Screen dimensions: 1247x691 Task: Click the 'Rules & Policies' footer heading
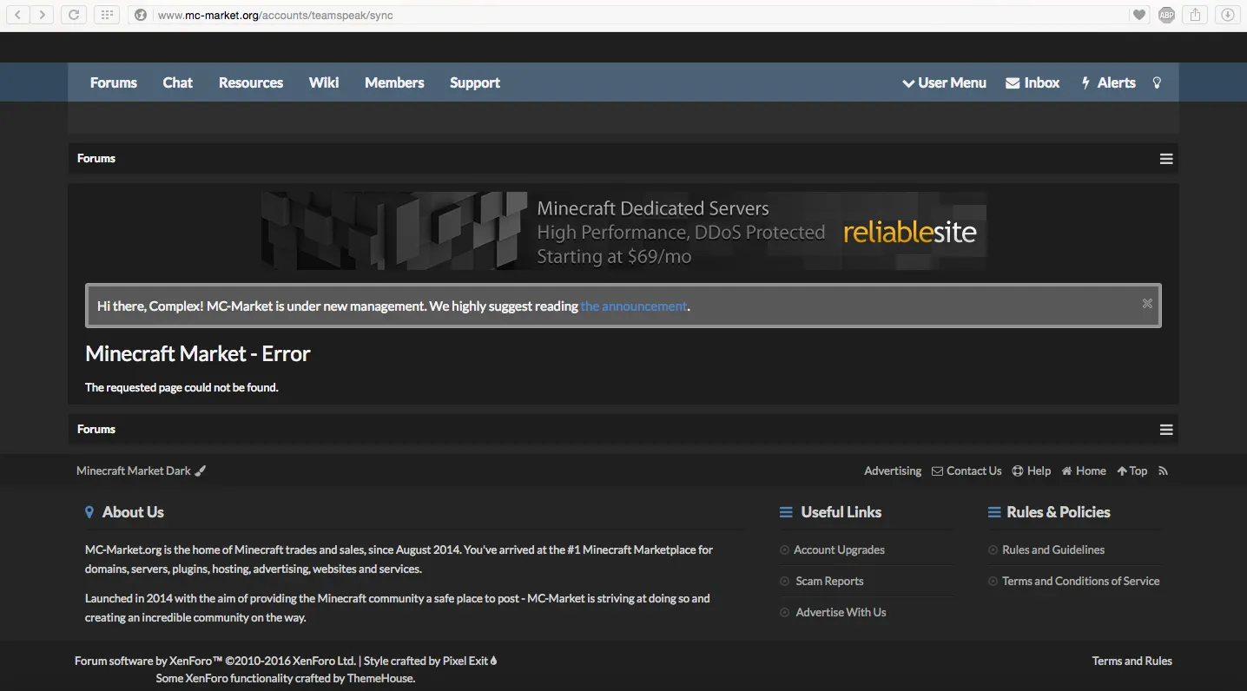click(x=1059, y=512)
